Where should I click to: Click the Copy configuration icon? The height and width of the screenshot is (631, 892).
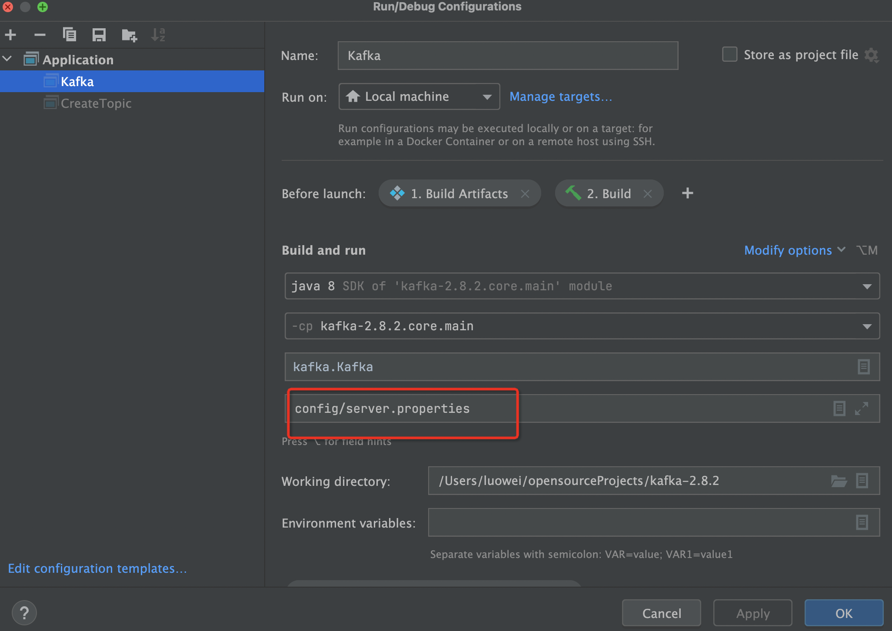click(x=69, y=34)
